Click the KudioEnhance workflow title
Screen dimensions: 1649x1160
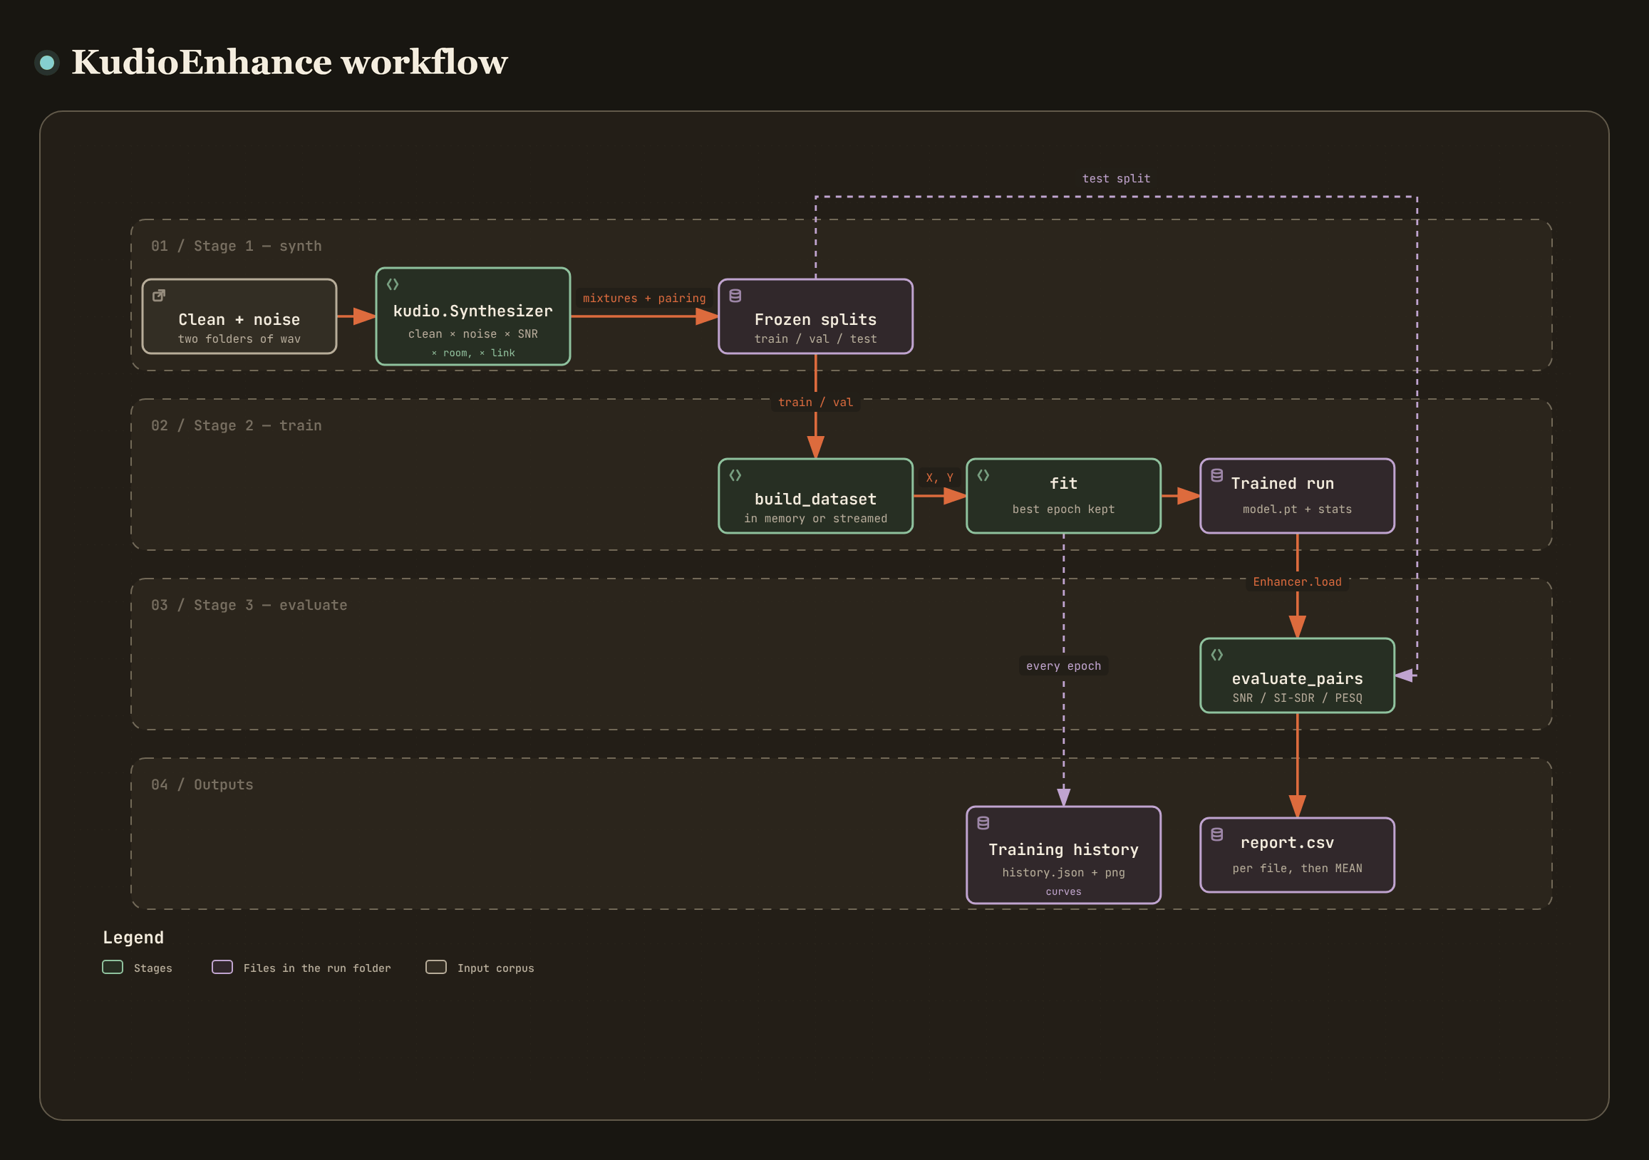pyautogui.click(x=289, y=63)
